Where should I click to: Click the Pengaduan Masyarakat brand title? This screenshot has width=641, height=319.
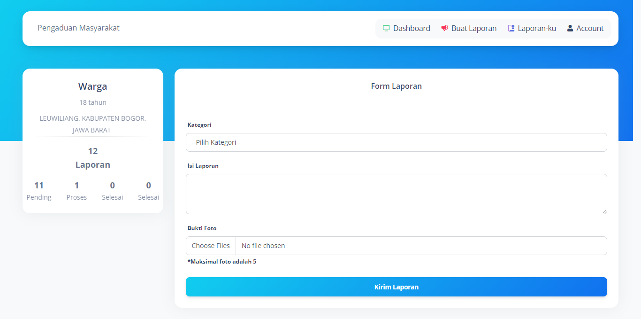coord(78,28)
